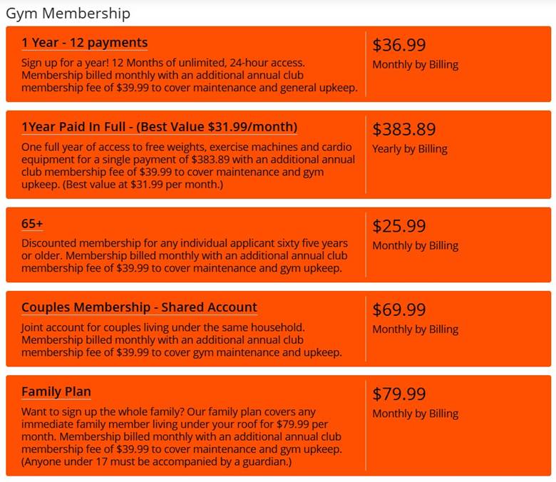Click "Monthly by Billing" under $36.99

pyautogui.click(x=415, y=65)
